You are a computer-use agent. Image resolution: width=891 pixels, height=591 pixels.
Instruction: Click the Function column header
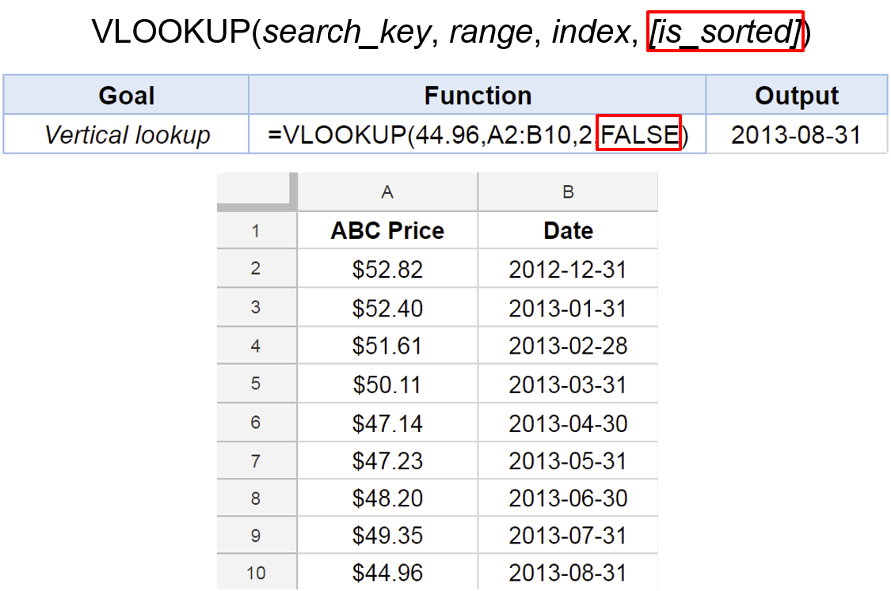tap(478, 96)
